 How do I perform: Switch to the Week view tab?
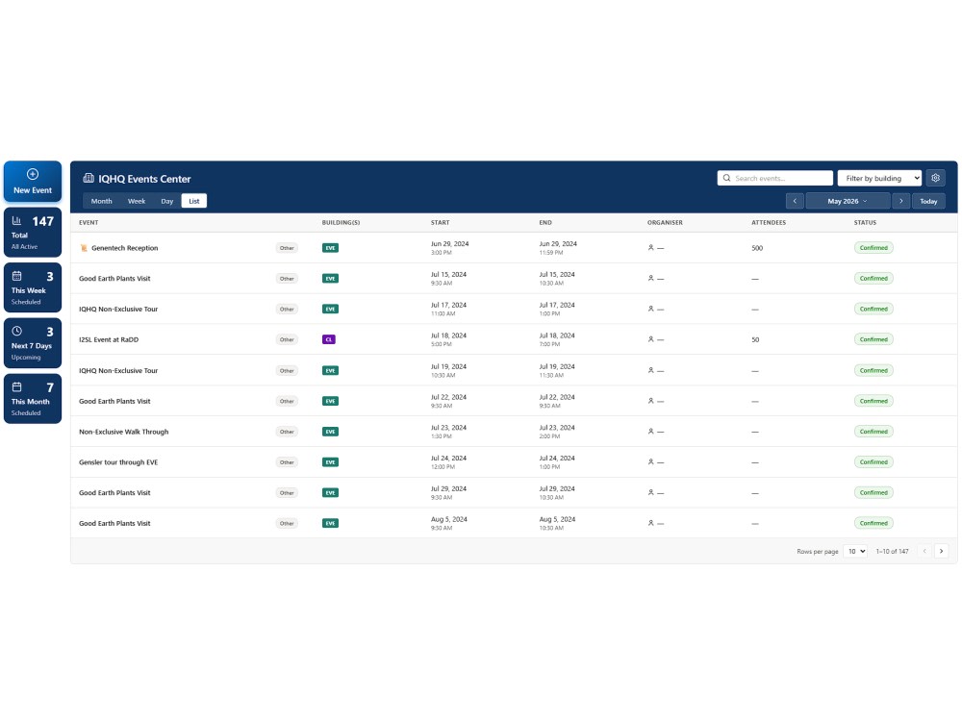coord(137,201)
